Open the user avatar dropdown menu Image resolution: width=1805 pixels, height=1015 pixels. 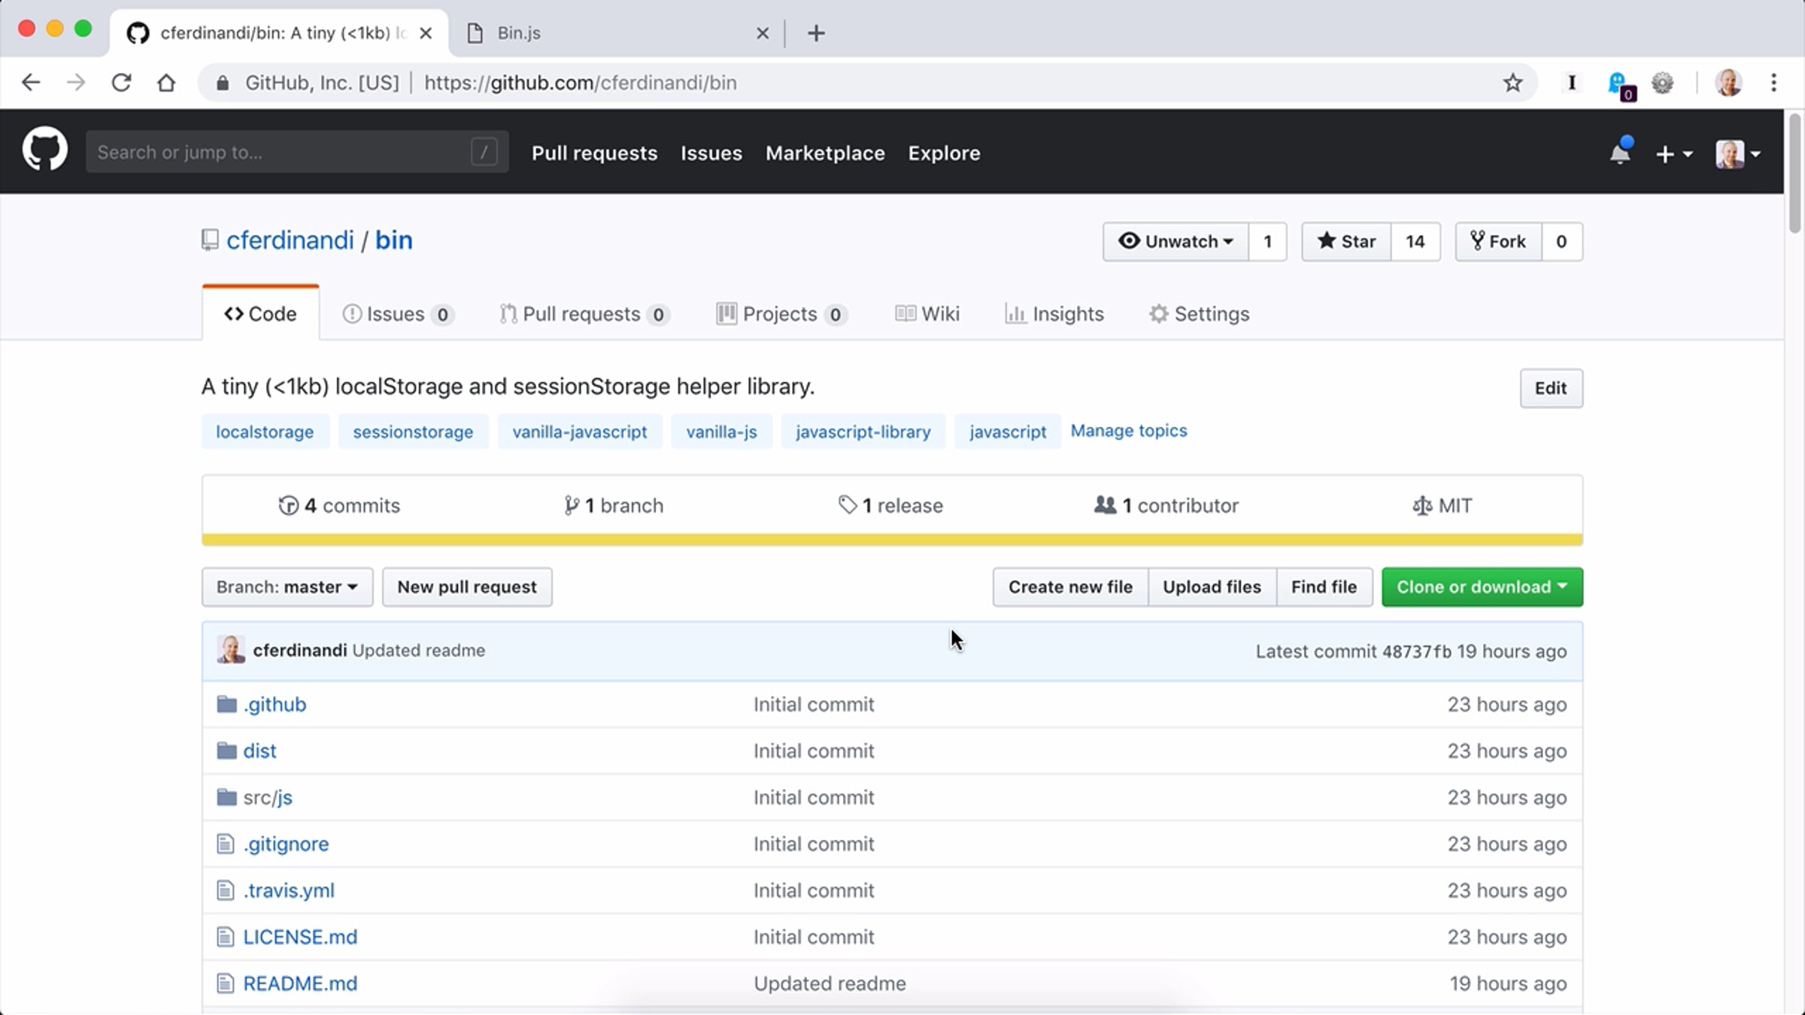[1738, 154]
